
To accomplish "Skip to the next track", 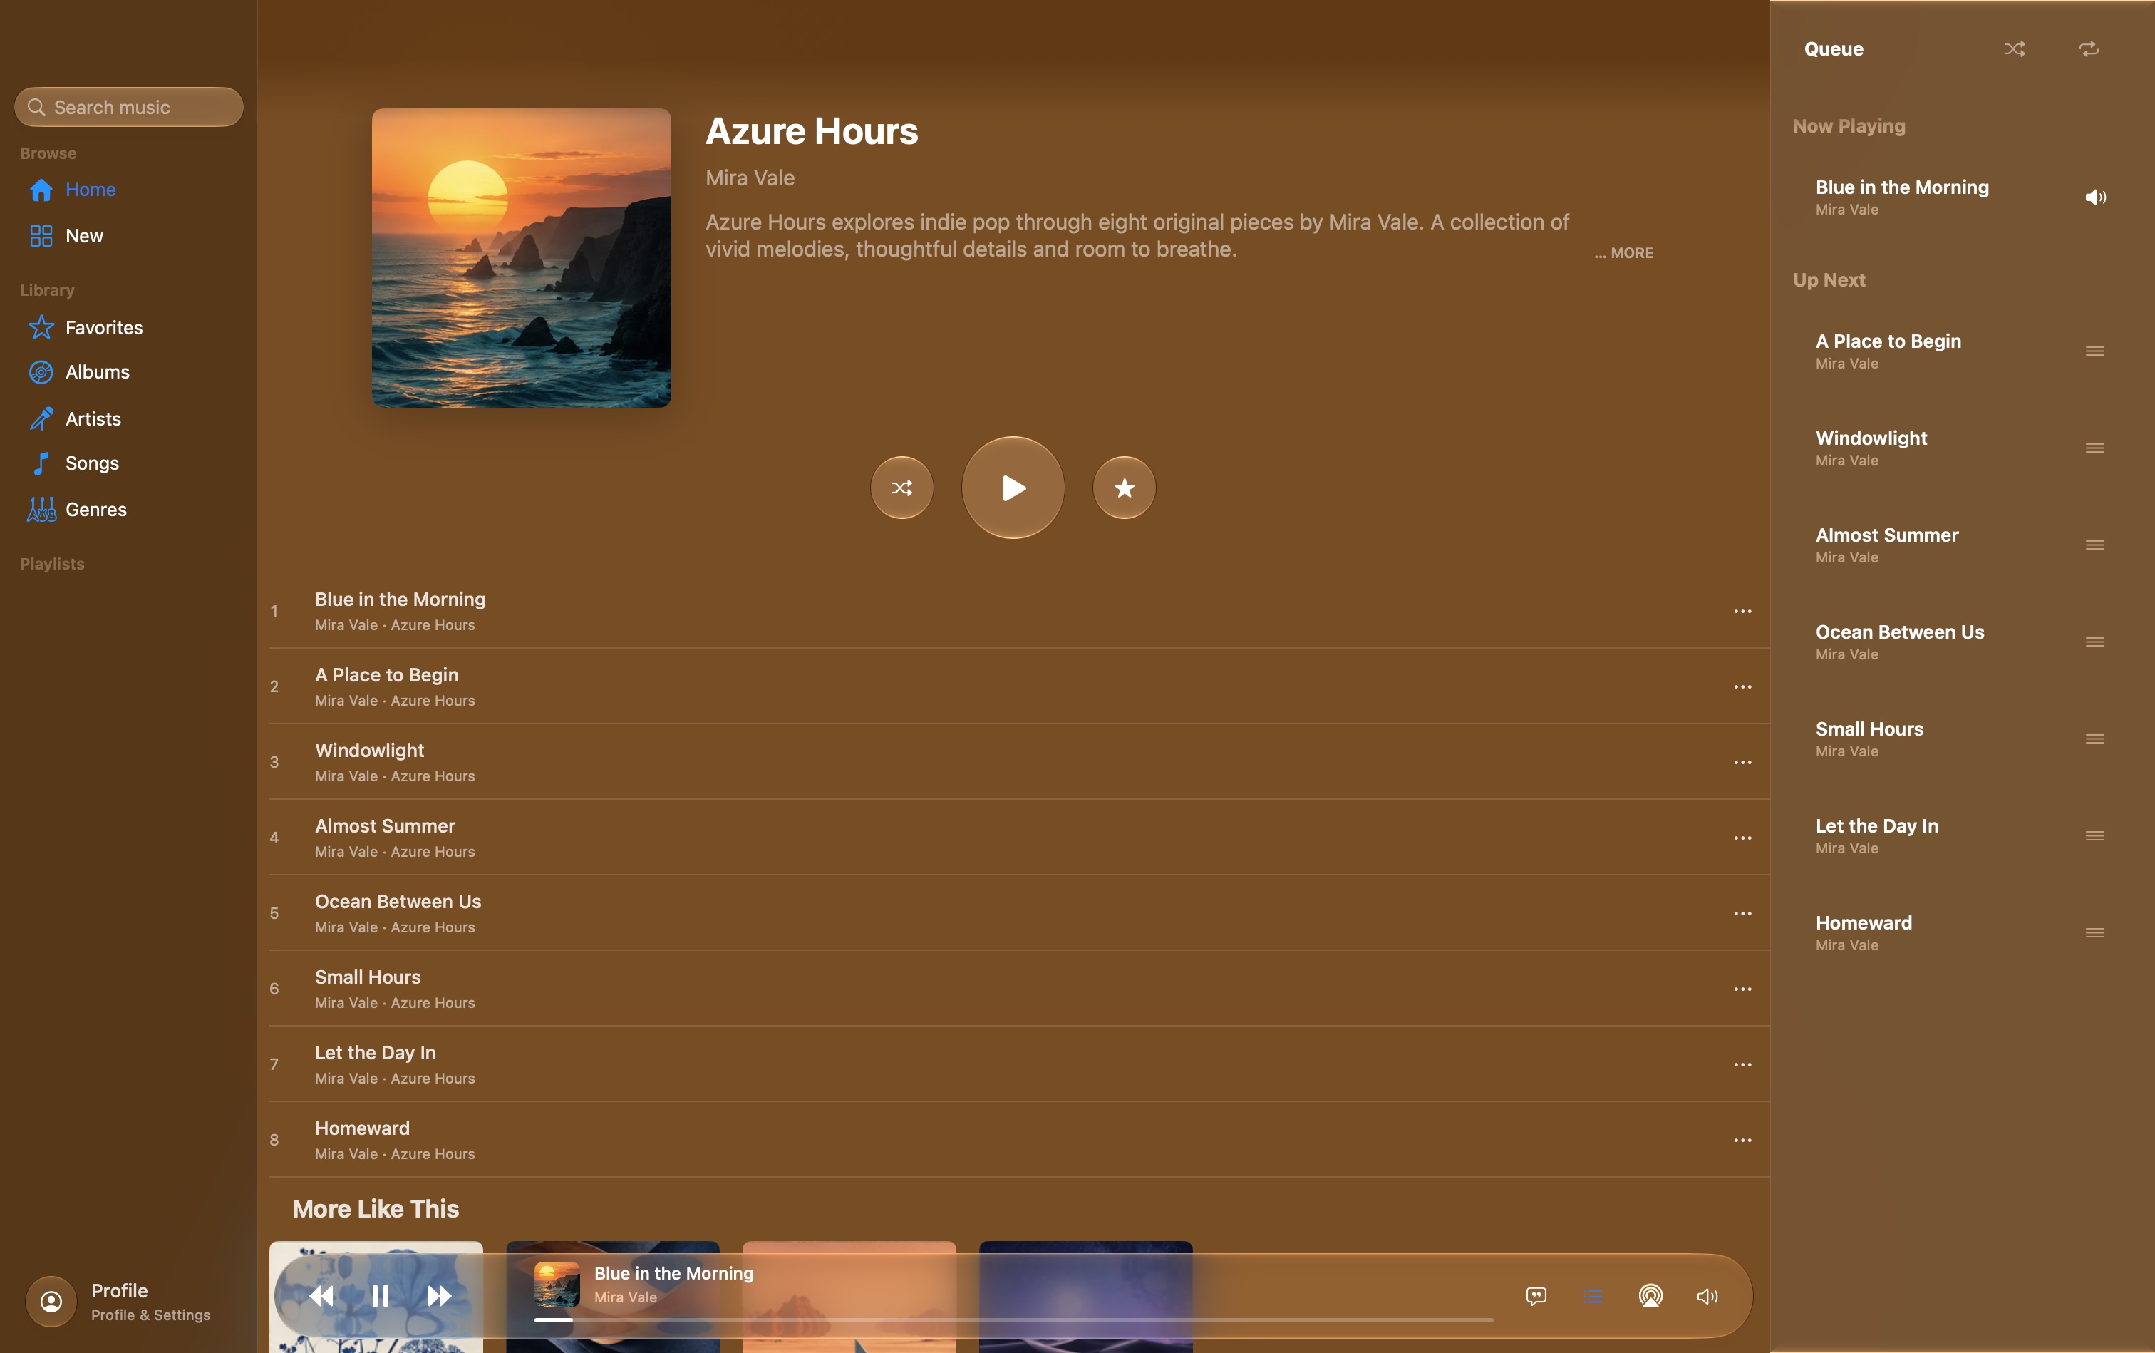I will [438, 1296].
